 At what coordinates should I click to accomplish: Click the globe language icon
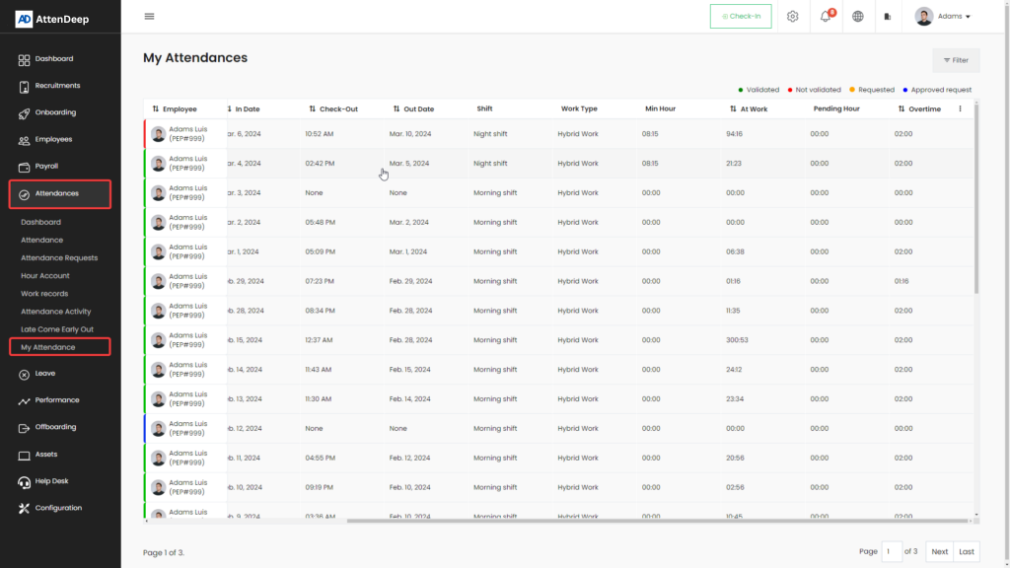(858, 17)
